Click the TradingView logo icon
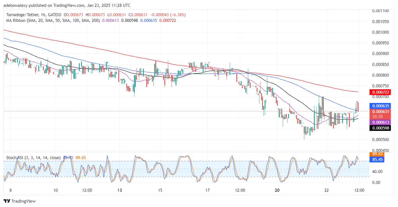398x207 pixels. 7,201
